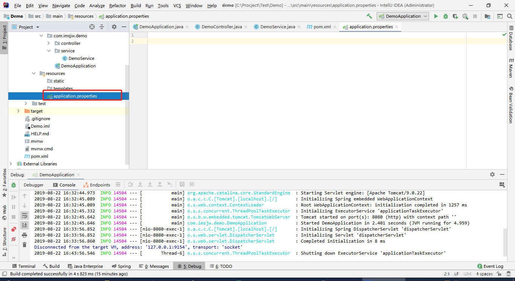Open Search Everywhere magnifier icon

510,16
